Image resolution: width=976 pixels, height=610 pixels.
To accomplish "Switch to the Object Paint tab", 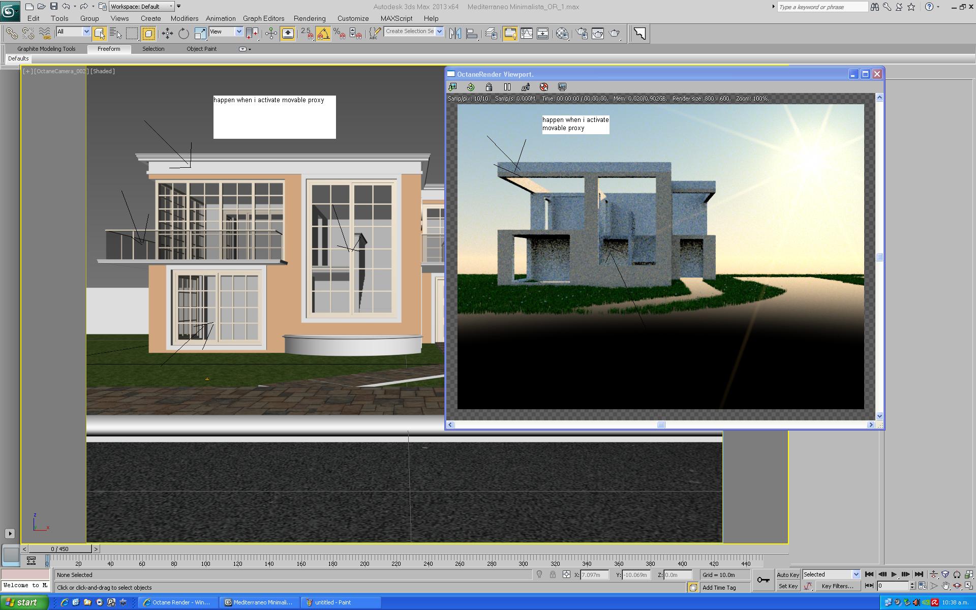I will click(201, 49).
